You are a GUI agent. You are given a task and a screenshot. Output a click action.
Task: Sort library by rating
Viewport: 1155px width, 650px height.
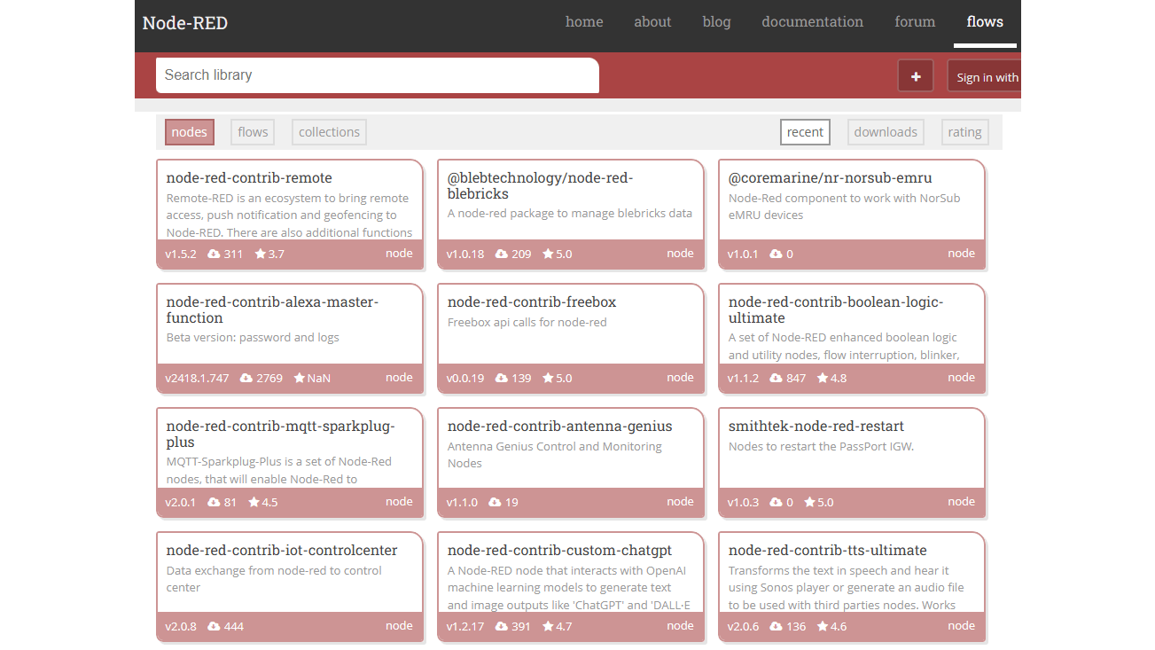click(964, 132)
